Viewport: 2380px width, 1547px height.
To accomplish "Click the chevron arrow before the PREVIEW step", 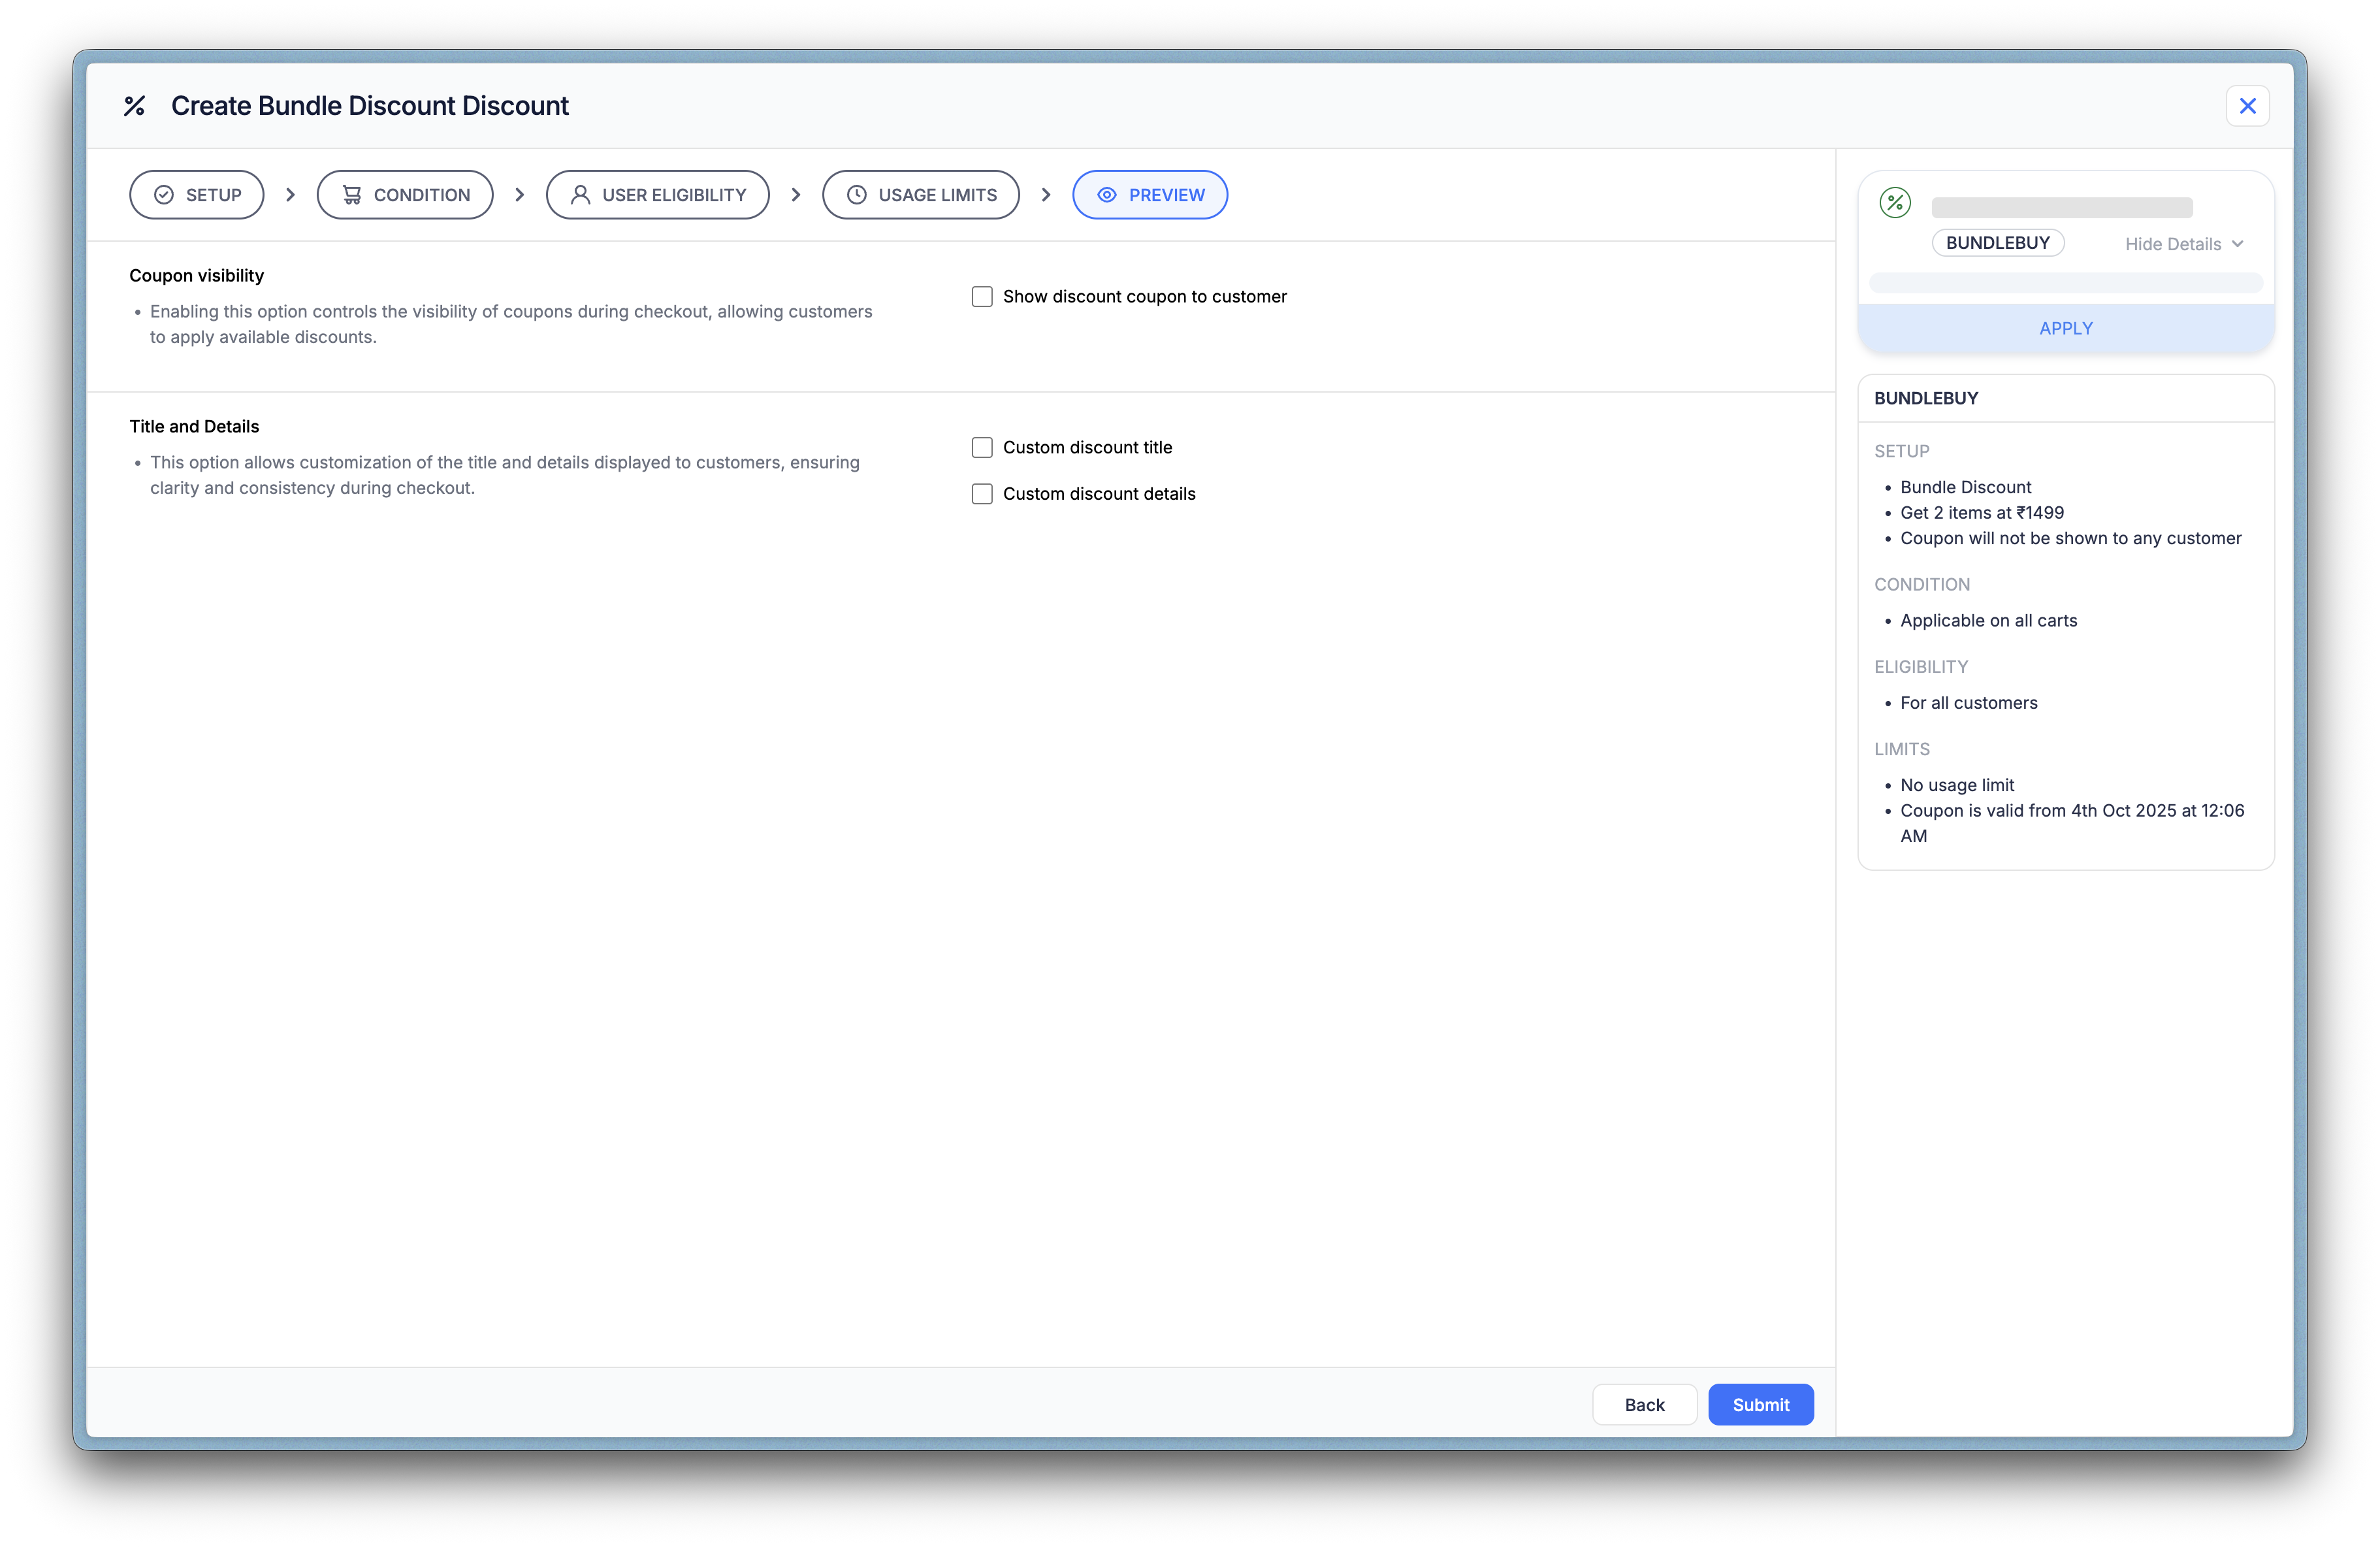I will (x=1046, y=195).
